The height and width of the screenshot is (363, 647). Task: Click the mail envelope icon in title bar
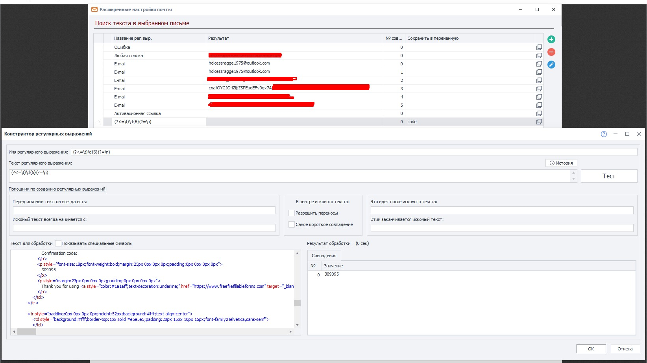tap(94, 9)
